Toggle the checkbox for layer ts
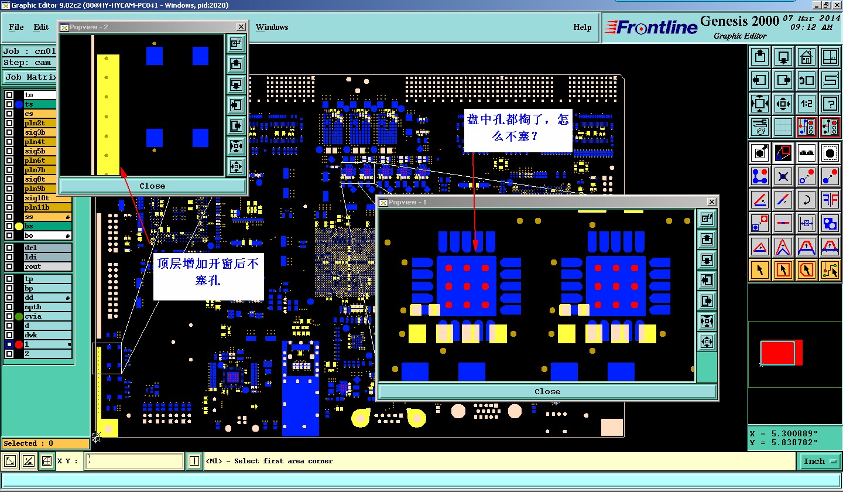Screen dimensions: 843x492 coord(9,104)
